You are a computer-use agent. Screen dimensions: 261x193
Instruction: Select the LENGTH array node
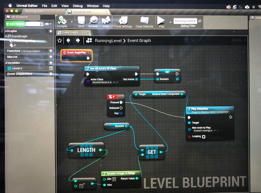point(86,150)
